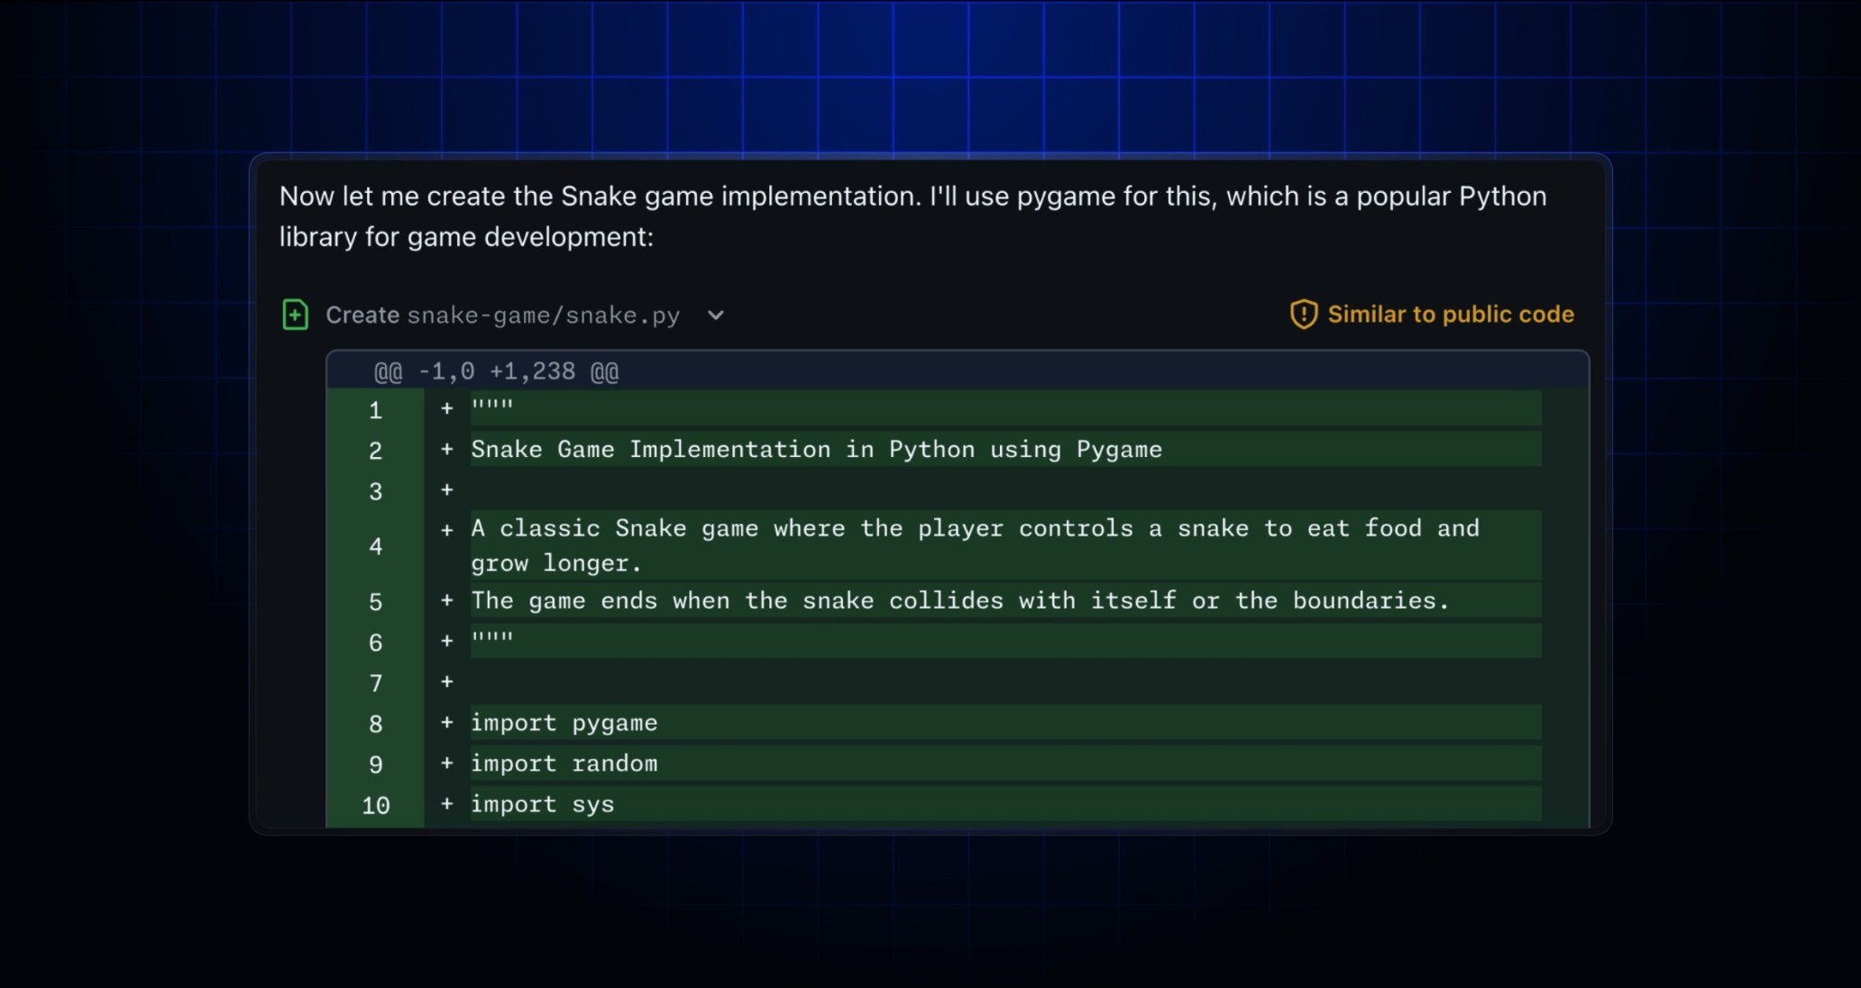The width and height of the screenshot is (1861, 988).
Task: Click the plus marker on empty line 7
Action: click(x=446, y=682)
